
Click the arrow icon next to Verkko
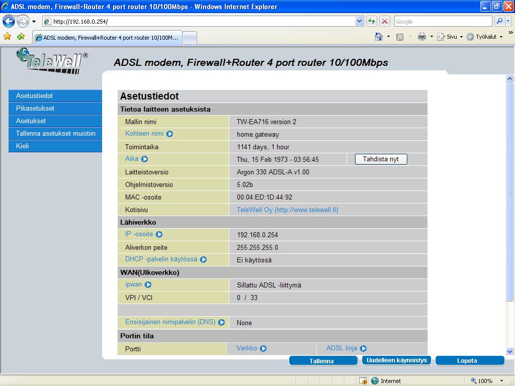point(263,348)
